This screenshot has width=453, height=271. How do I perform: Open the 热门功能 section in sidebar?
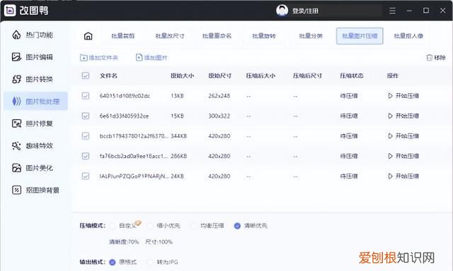[x=33, y=35]
